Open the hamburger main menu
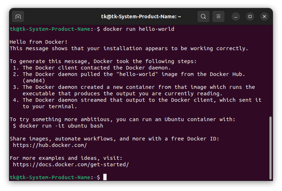 [x=218, y=16]
